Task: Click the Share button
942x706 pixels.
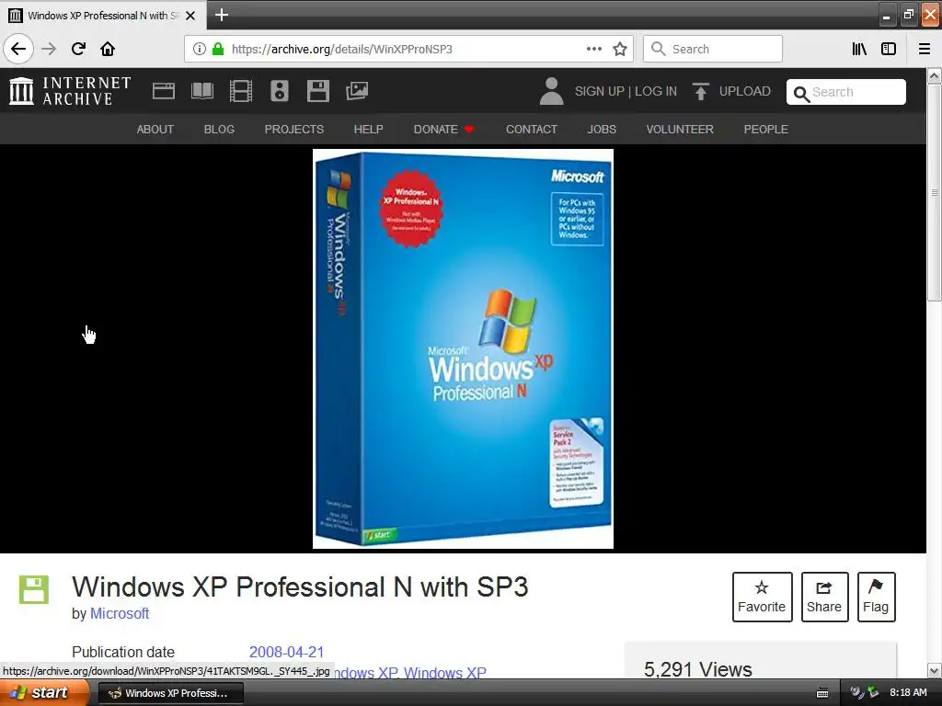Action: (824, 597)
